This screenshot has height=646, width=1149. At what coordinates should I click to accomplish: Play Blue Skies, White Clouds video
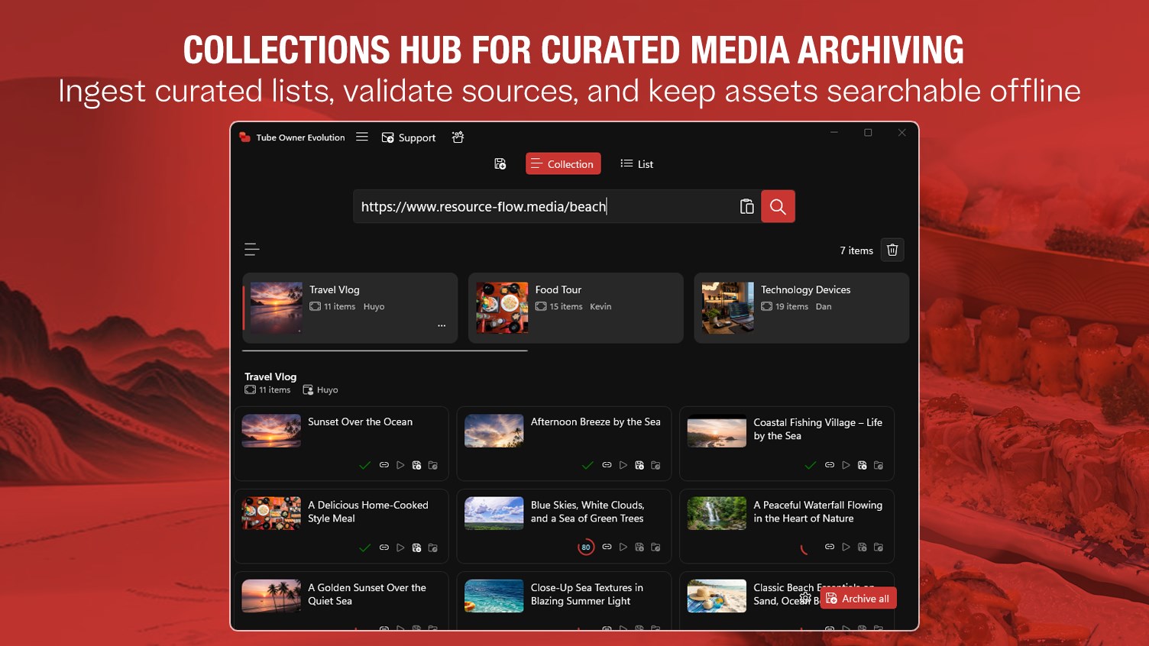click(623, 547)
